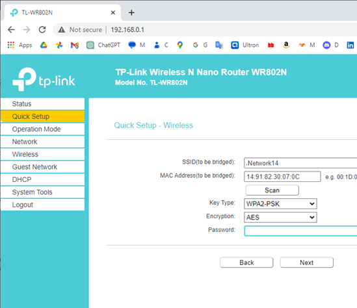Open the Google Photos pinwheel bookmark
The image size is (357, 308).
(x=59, y=45)
